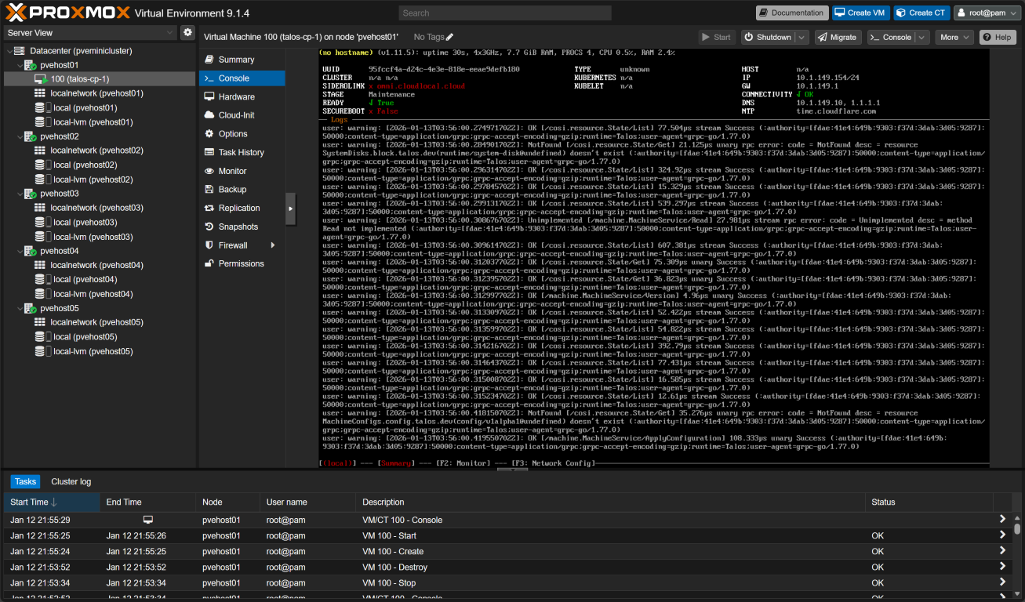The width and height of the screenshot is (1025, 602).
Task: Open the Replication section
Action: click(x=238, y=209)
